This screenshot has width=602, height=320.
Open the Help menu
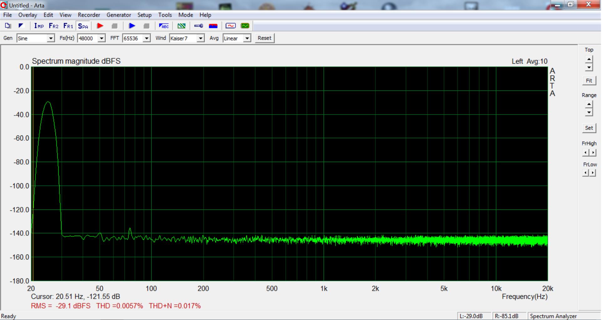[205, 15]
